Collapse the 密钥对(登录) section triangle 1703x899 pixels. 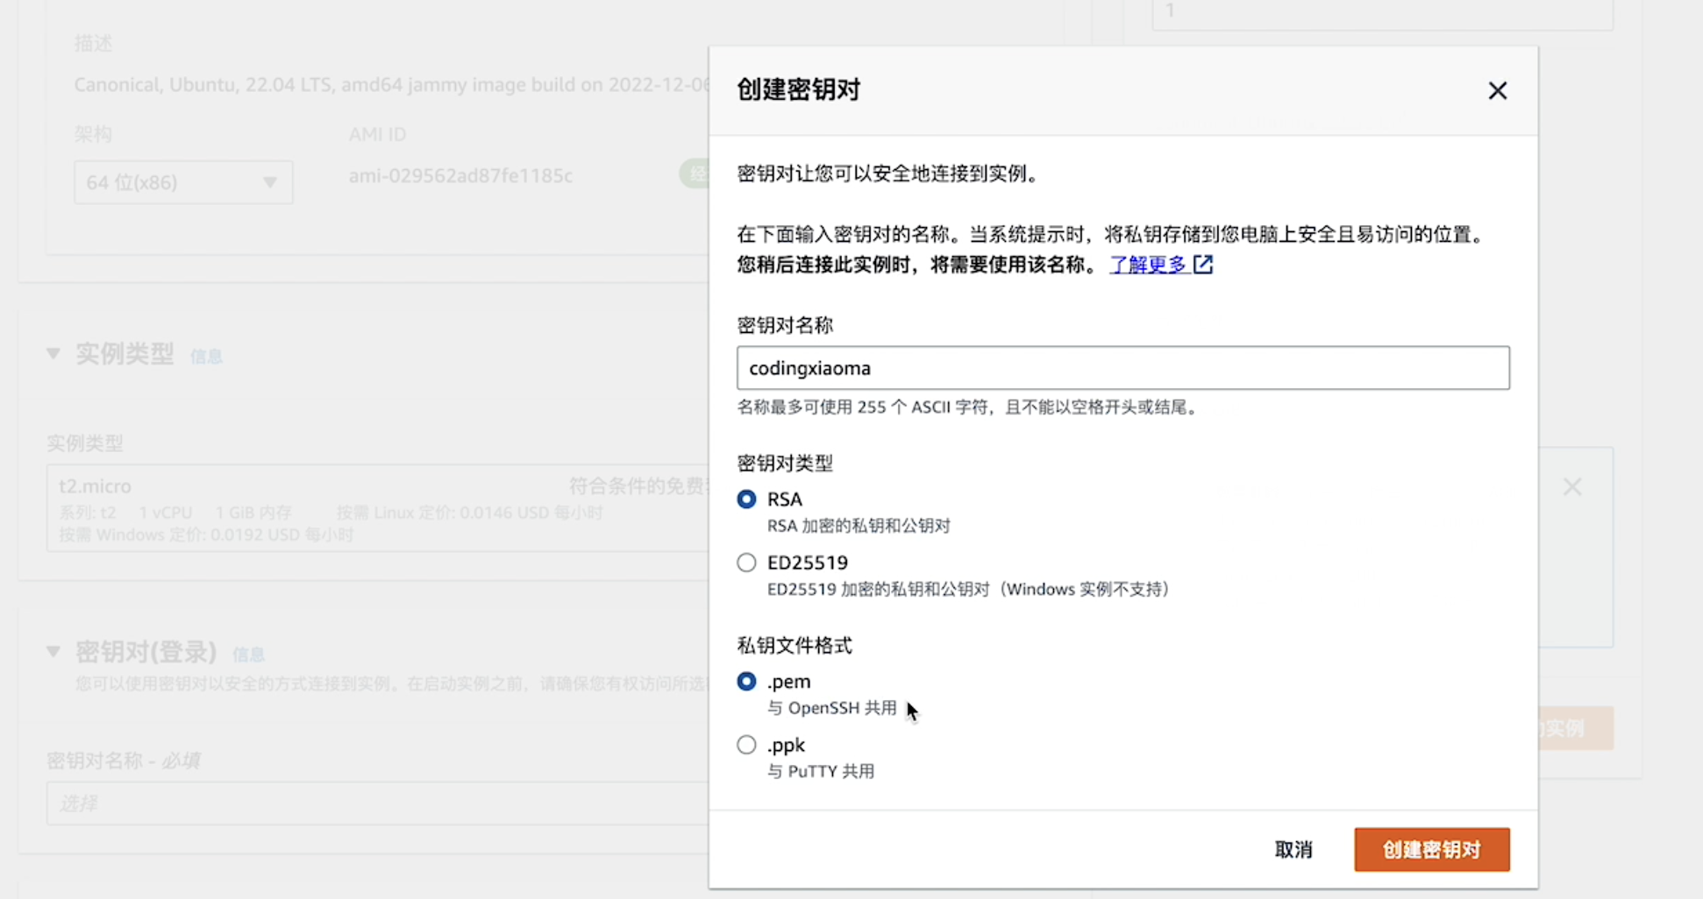point(53,652)
